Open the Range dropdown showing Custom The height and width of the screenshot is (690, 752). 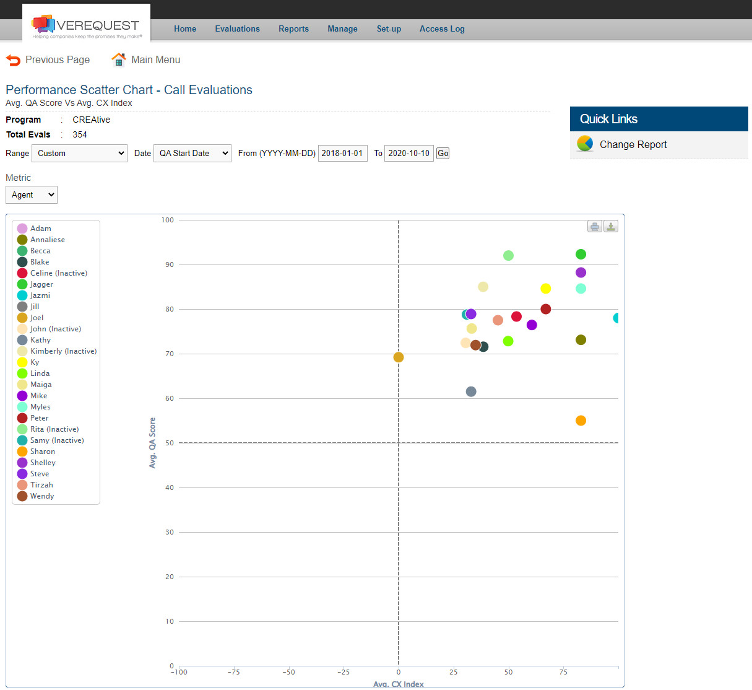click(79, 153)
